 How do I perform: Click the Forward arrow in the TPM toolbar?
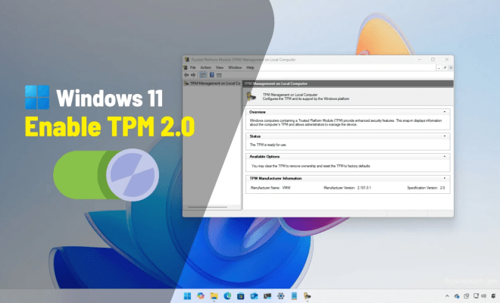(193, 75)
